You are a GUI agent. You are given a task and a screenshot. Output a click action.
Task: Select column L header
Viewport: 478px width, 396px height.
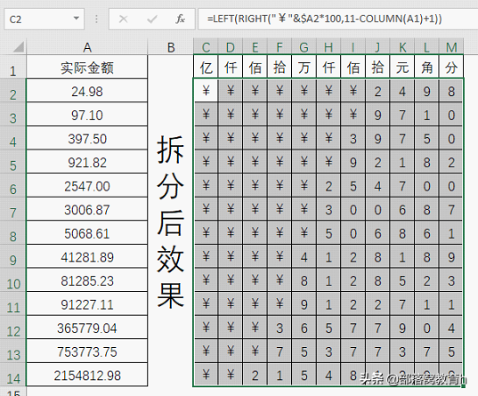coord(426,47)
